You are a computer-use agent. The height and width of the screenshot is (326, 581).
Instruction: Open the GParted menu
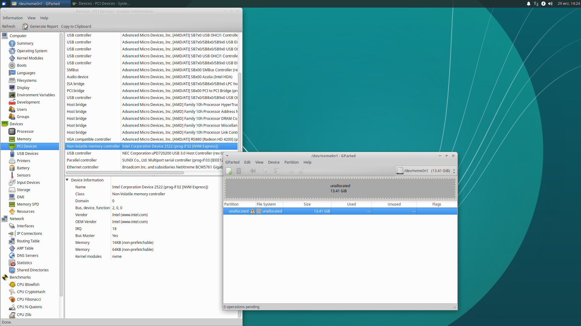click(x=232, y=162)
